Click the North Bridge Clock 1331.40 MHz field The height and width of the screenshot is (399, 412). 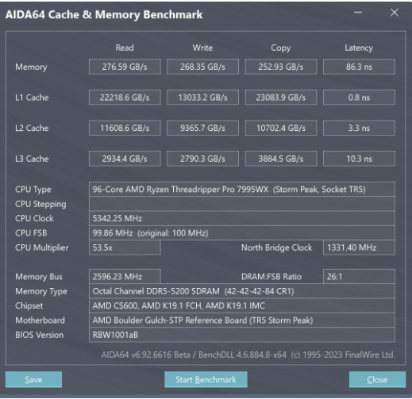(359, 247)
